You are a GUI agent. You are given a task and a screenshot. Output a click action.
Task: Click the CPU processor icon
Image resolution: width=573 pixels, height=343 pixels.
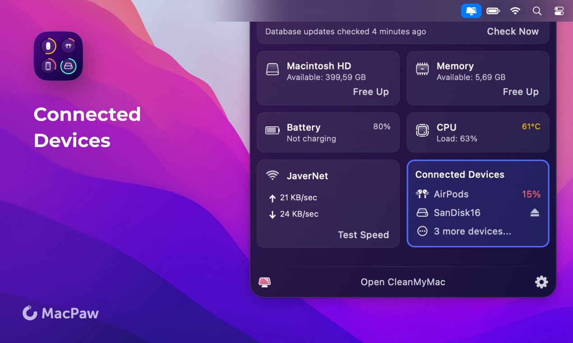pyautogui.click(x=422, y=130)
